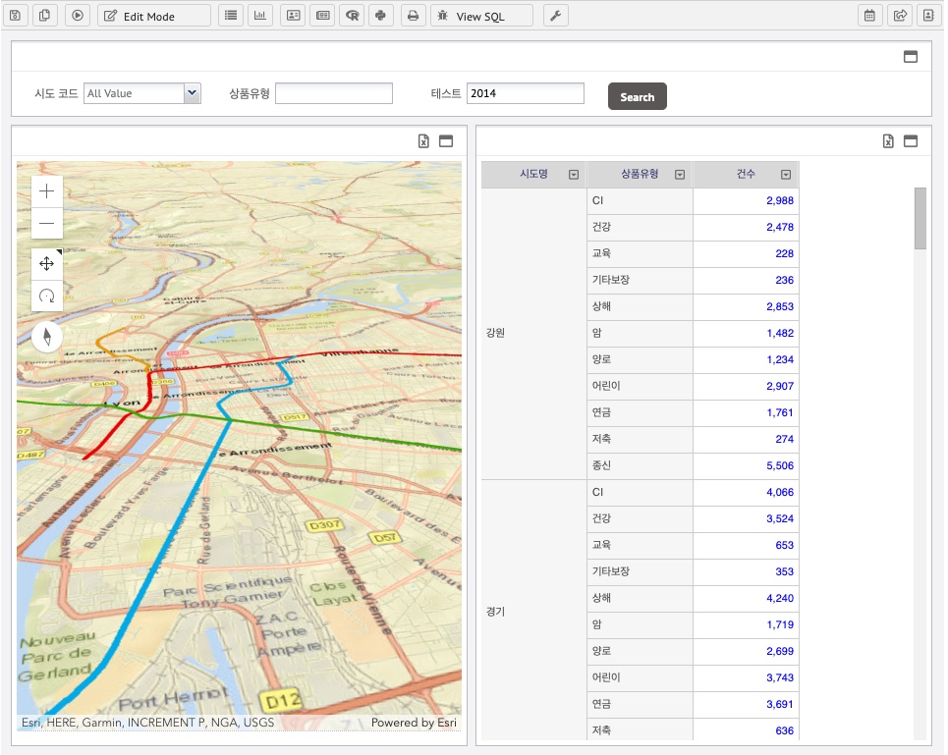948x755 pixels.
Task: Print the report with the printer icon
Action: tap(414, 16)
